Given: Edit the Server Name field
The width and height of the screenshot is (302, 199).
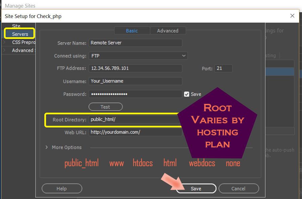Looking at the screenshot, I should (136, 43).
